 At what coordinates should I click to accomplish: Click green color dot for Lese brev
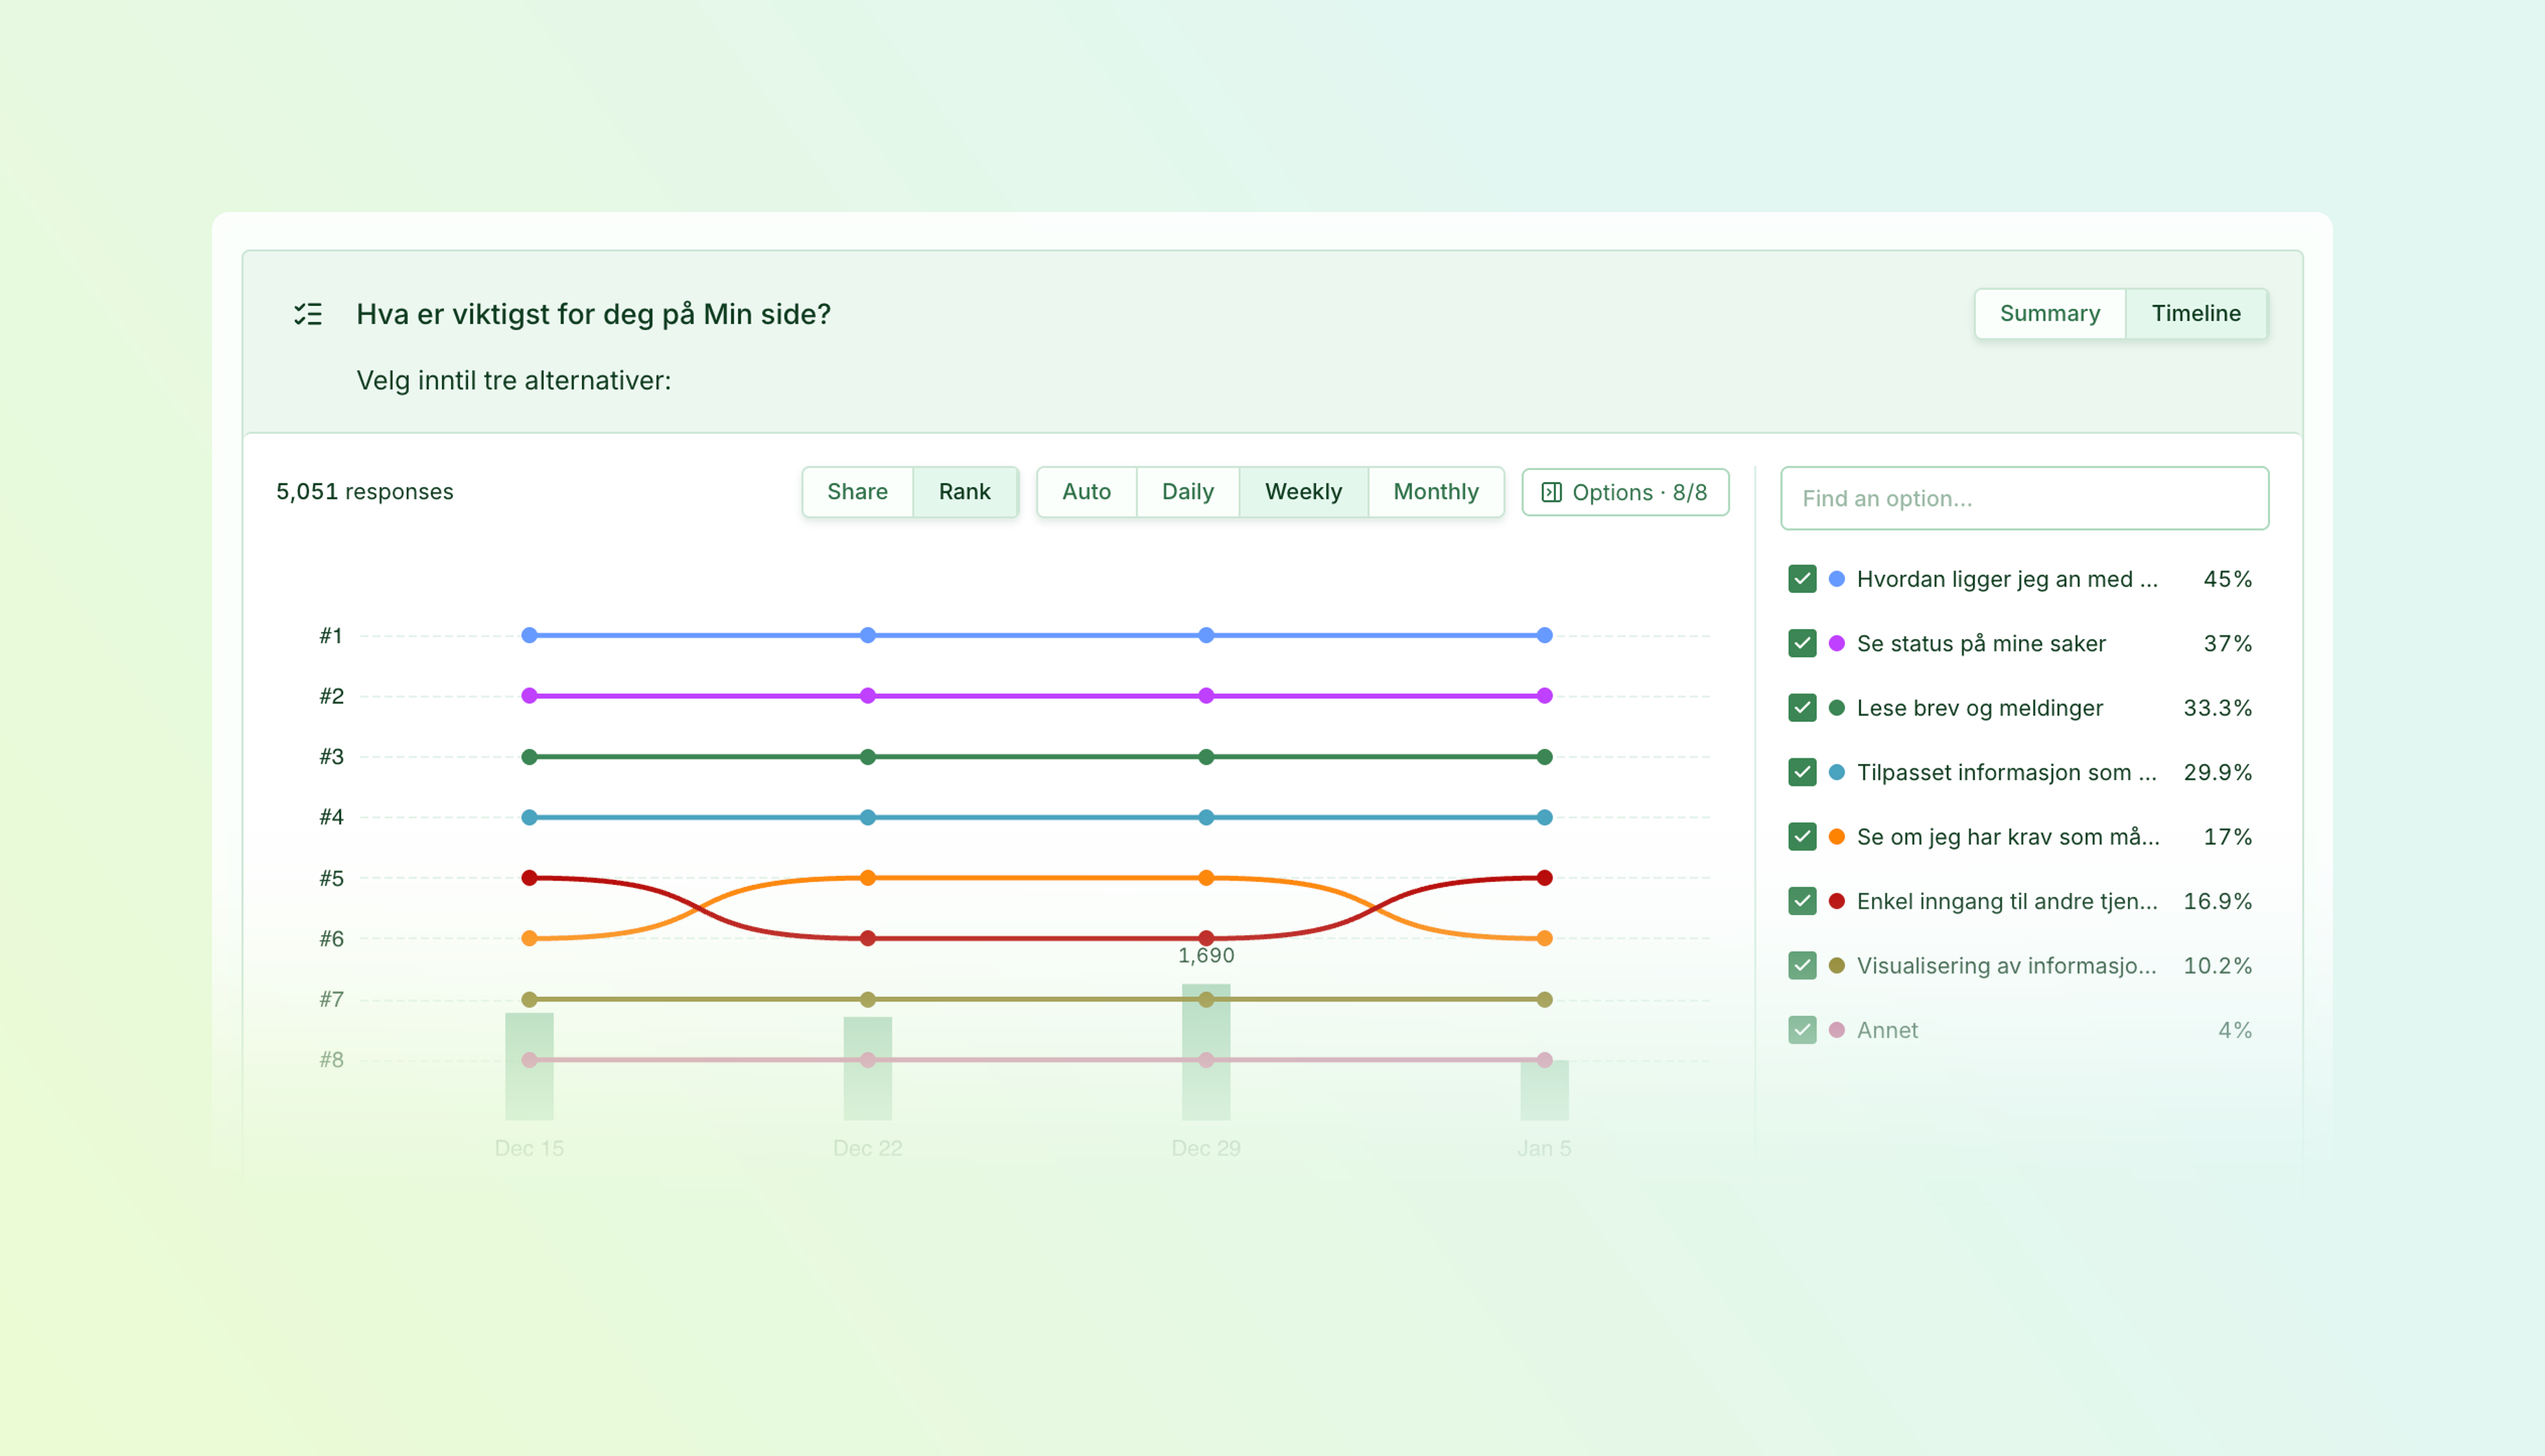point(1836,708)
